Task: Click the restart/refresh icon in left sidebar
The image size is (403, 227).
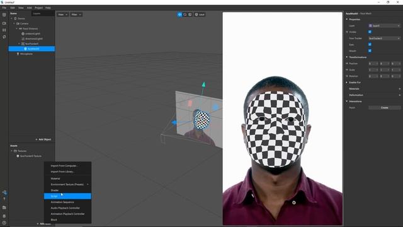Action: (x=4, y=37)
